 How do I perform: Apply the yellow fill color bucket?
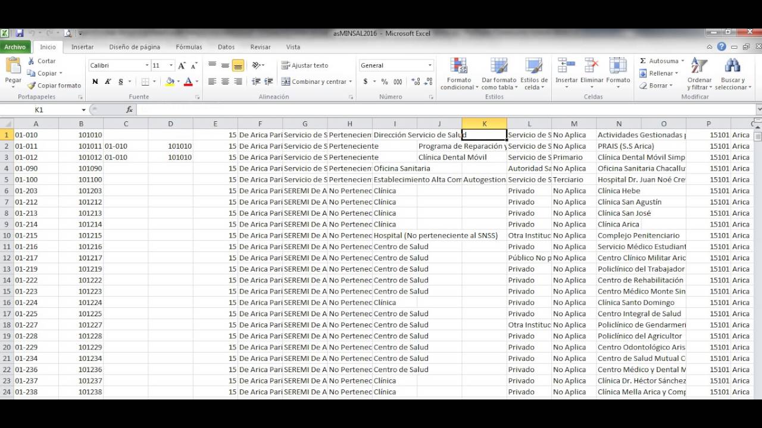coord(170,81)
